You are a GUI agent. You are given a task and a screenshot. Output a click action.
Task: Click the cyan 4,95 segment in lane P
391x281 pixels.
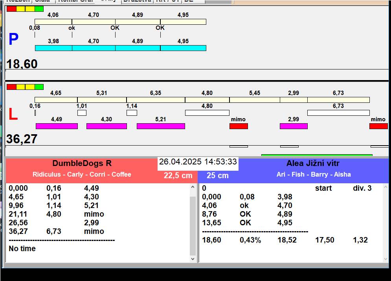point(183,48)
